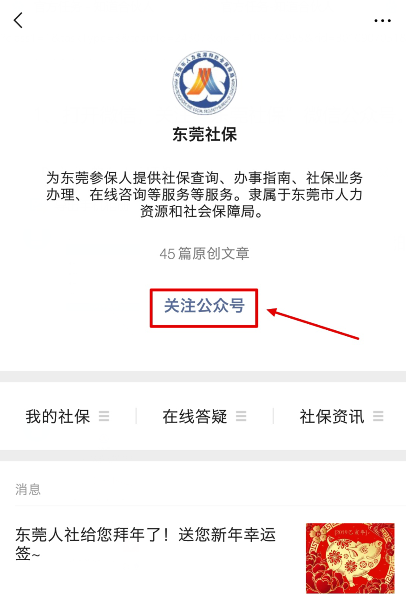
Task: Tap the back arrow icon
Action: coord(18,20)
